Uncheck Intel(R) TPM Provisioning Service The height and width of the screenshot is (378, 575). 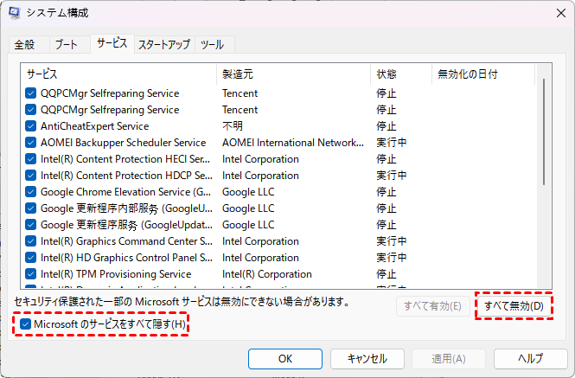(31, 274)
